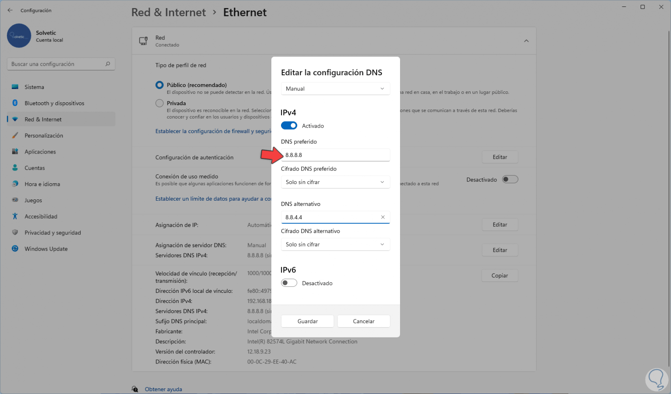Toggle the IPv4 Activado switch
This screenshot has height=394, width=671.
pyautogui.click(x=289, y=126)
